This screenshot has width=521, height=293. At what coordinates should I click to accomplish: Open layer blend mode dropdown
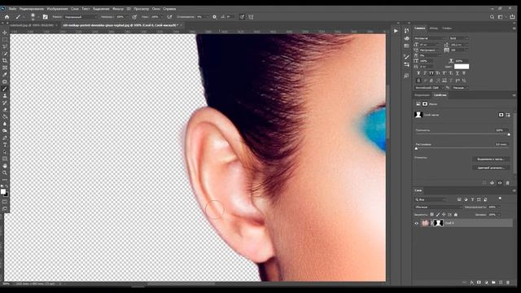pyautogui.click(x=438, y=207)
